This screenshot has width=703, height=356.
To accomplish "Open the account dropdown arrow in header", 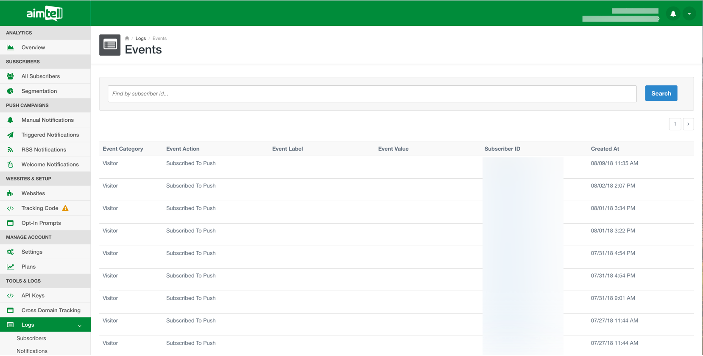I will click(689, 14).
